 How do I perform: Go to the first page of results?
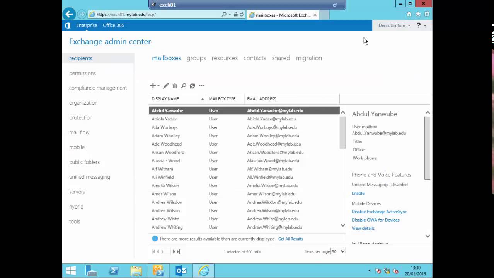[x=153, y=251]
